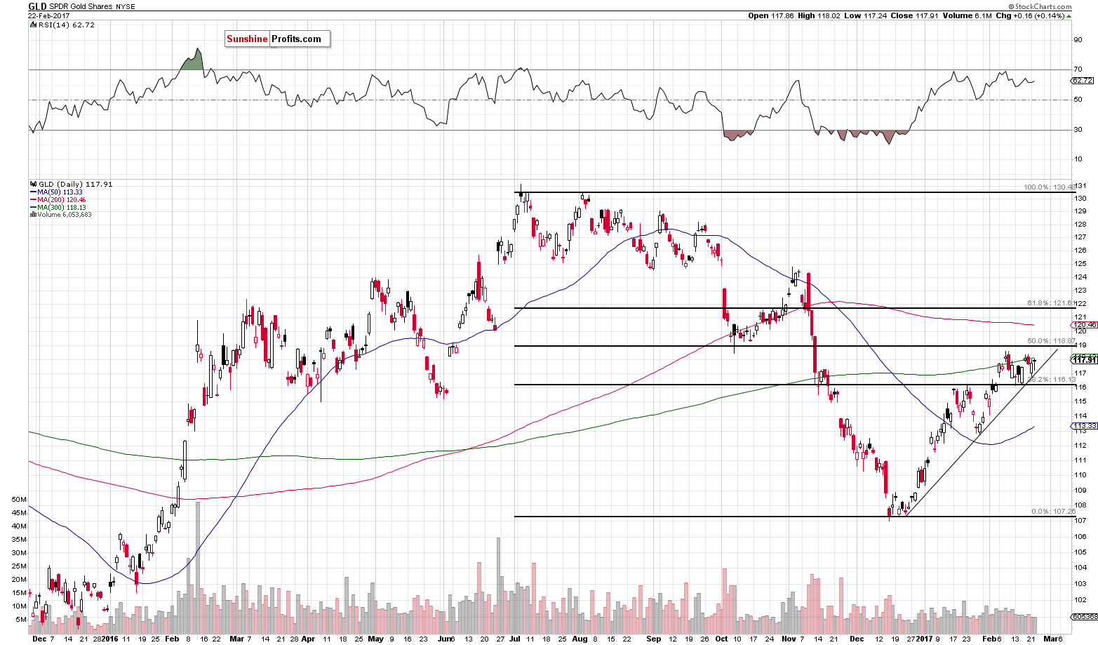Click the '38.2%: 116.13' Fibonacci label
This screenshot has height=645, width=1098.
(1051, 379)
